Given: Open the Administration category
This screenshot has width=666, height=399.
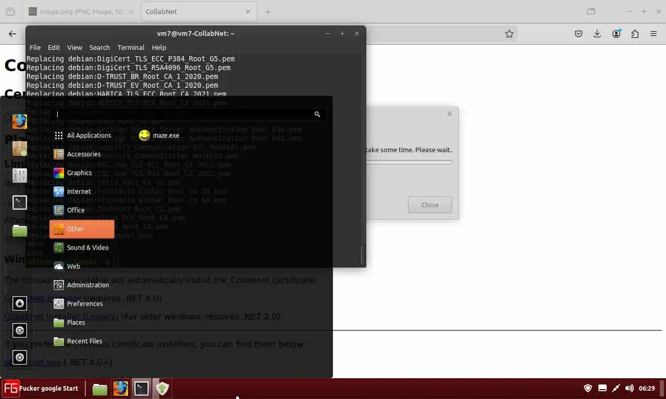Looking at the screenshot, I should [x=82, y=285].
